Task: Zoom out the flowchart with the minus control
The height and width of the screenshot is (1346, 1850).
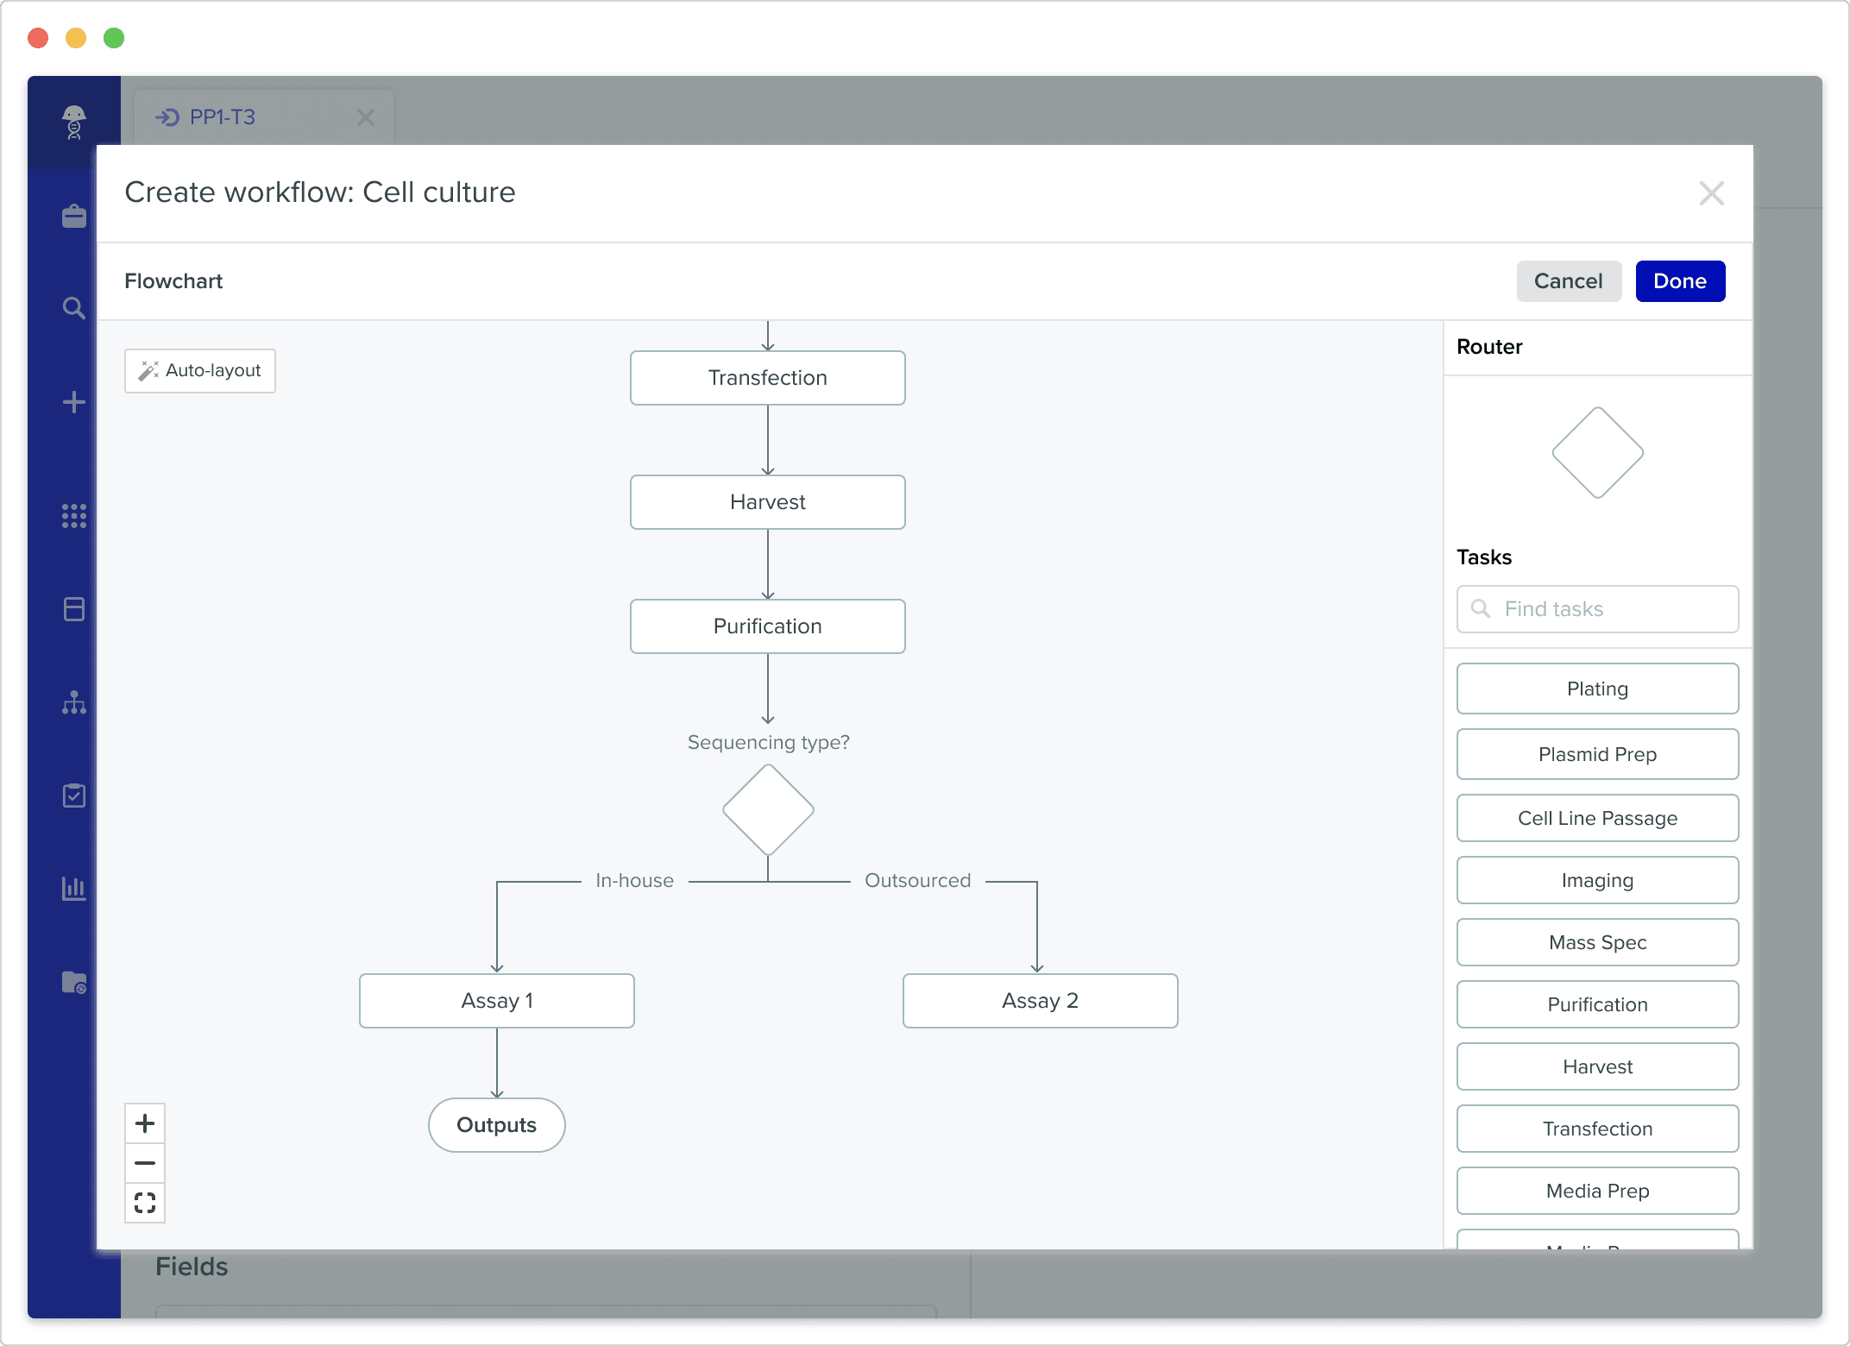Action: (145, 1163)
